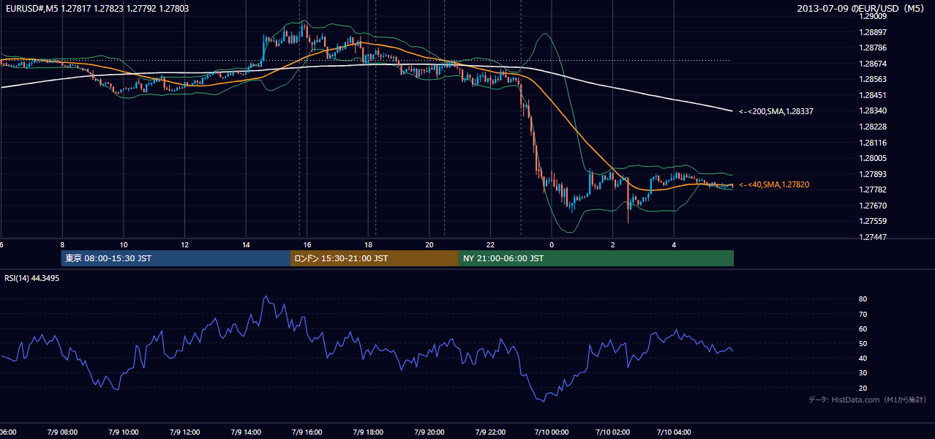Select the London 15:30-21:00 JST session bar
The height and width of the screenshot is (439, 935).
[x=375, y=258]
